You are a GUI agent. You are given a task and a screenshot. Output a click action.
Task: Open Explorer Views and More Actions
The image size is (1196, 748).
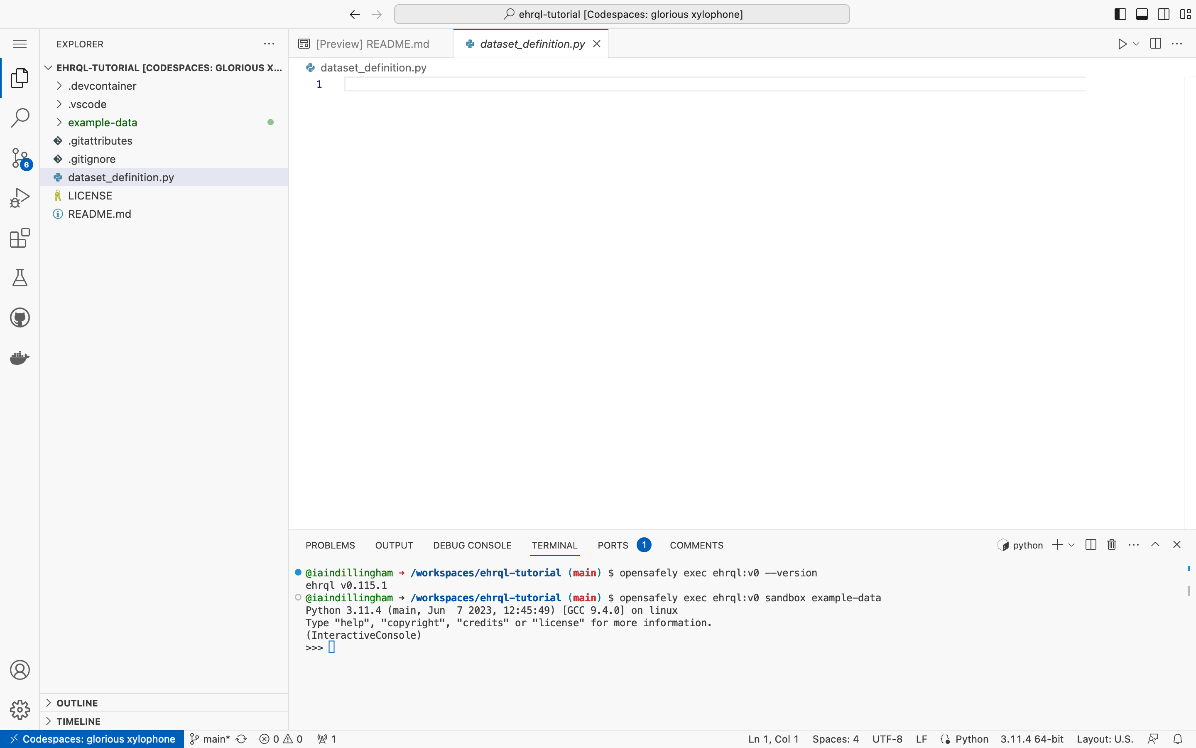(x=269, y=44)
